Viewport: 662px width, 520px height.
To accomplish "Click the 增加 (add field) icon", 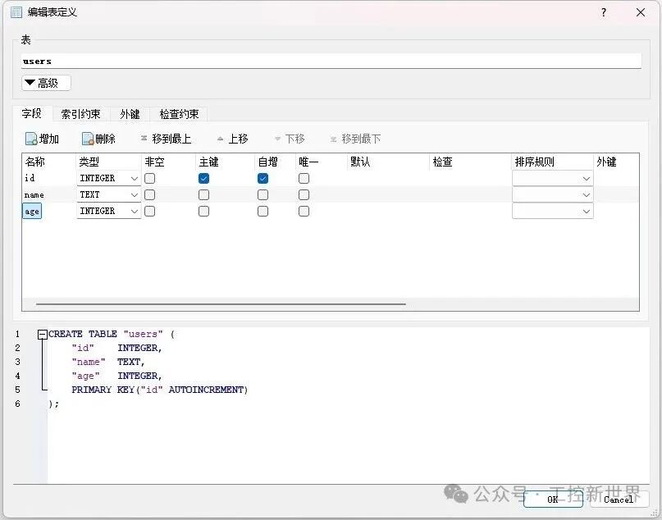I will 31,139.
